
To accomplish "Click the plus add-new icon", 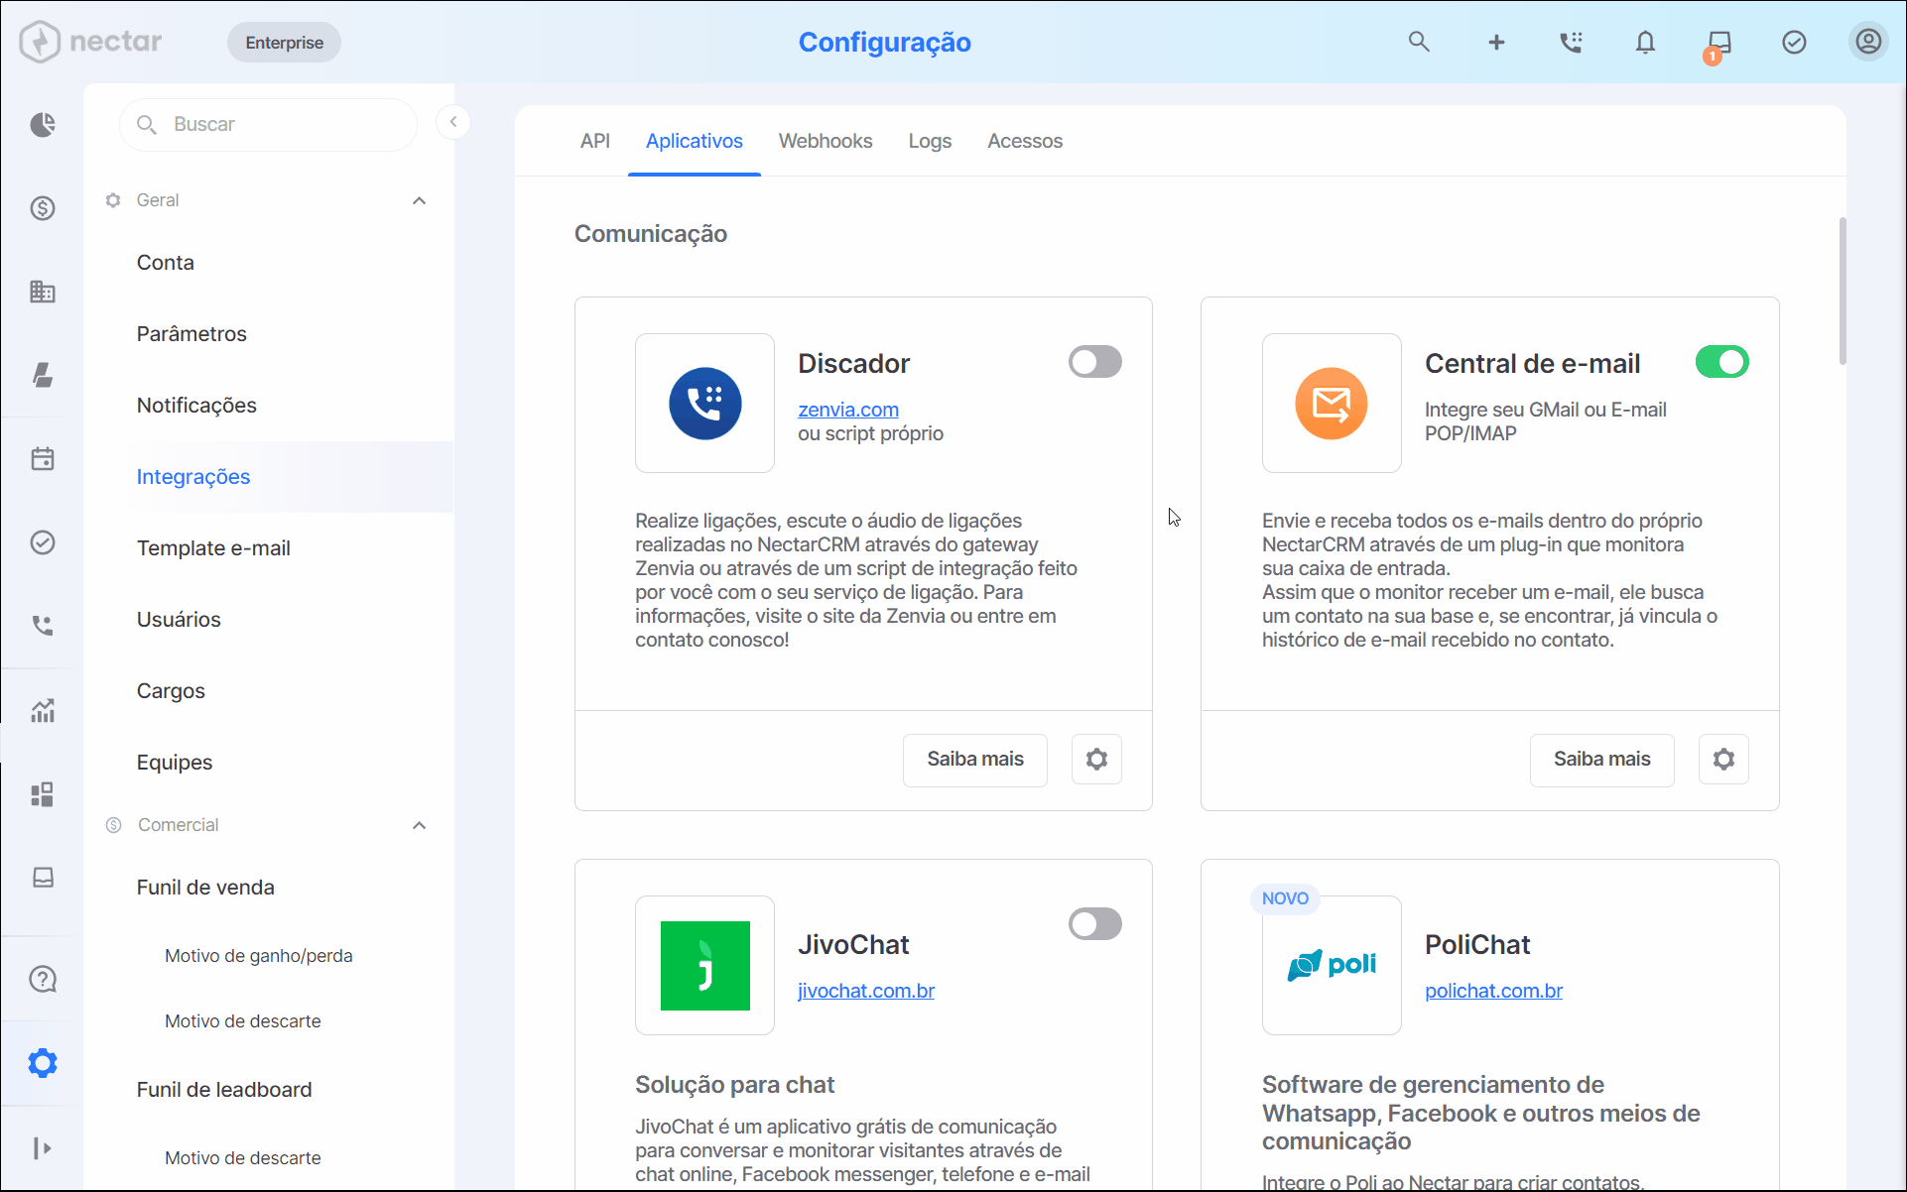I will pyautogui.click(x=1496, y=42).
